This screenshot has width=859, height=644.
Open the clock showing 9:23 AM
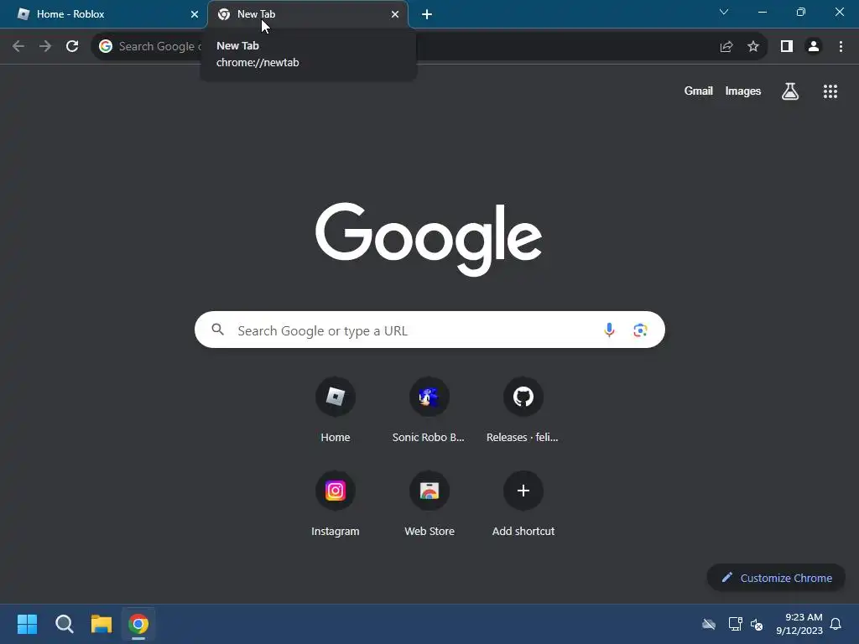click(x=799, y=624)
